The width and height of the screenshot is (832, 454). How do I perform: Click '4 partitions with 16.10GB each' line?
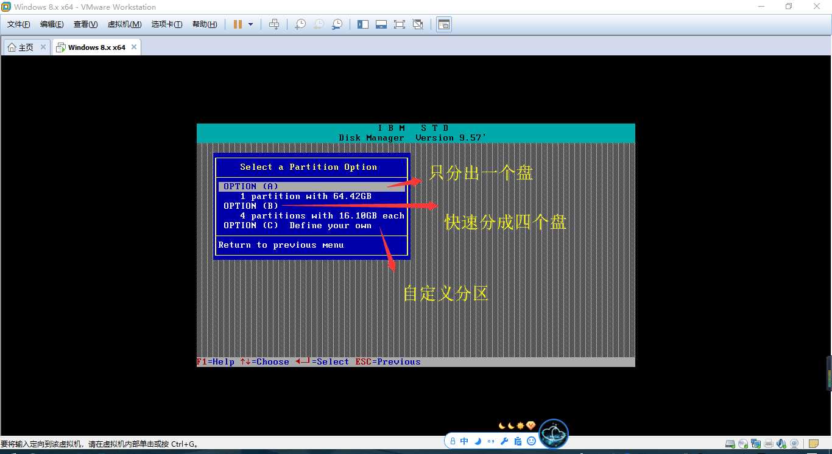322,215
